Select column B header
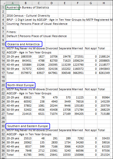This screenshot has width=113, height=159. click(26, 3)
